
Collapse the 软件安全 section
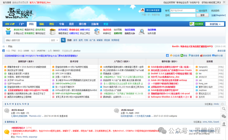coord(223,122)
